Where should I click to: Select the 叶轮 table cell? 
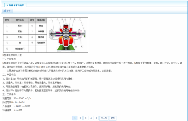pyautogui.click(x=20, y=37)
